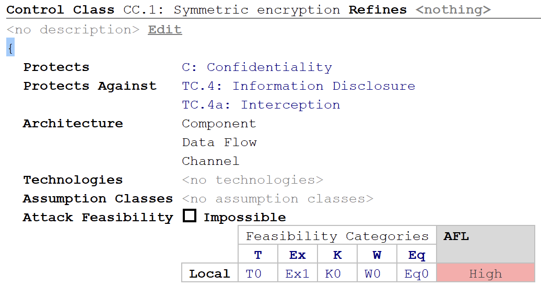Select the Data Flow architecture entry
The image size is (541, 287).
[219, 142]
